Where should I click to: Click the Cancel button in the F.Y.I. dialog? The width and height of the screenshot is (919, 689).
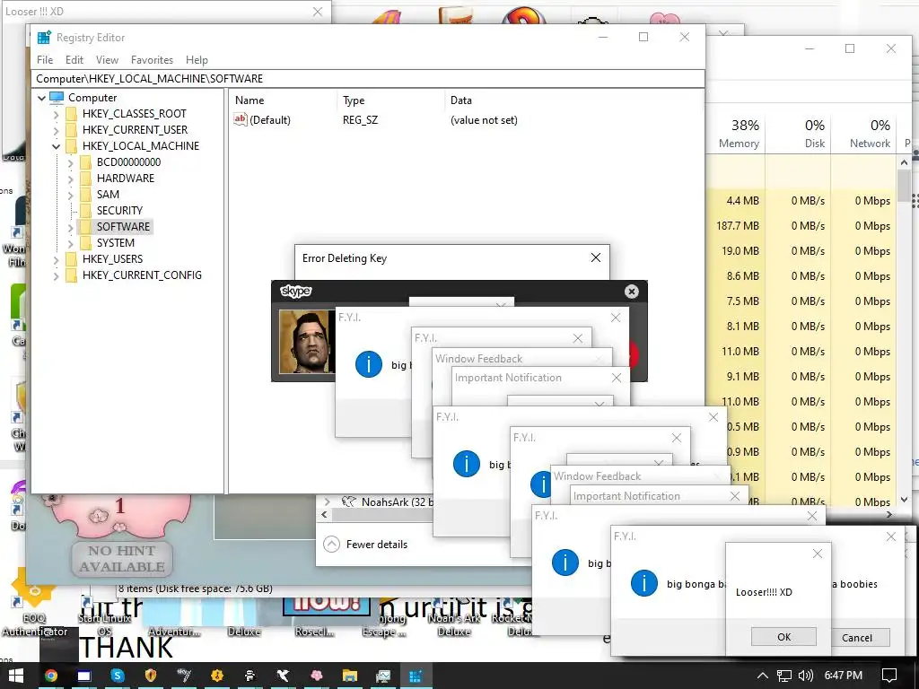coord(857,638)
